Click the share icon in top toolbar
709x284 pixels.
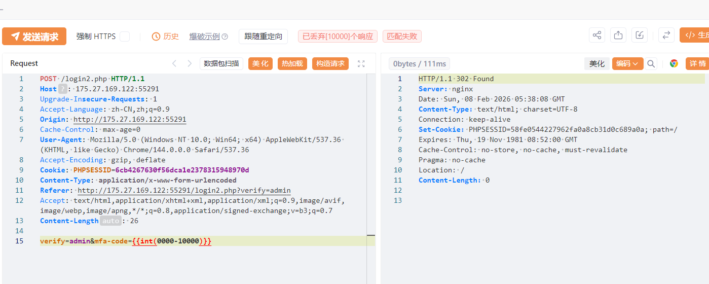pos(597,35)
